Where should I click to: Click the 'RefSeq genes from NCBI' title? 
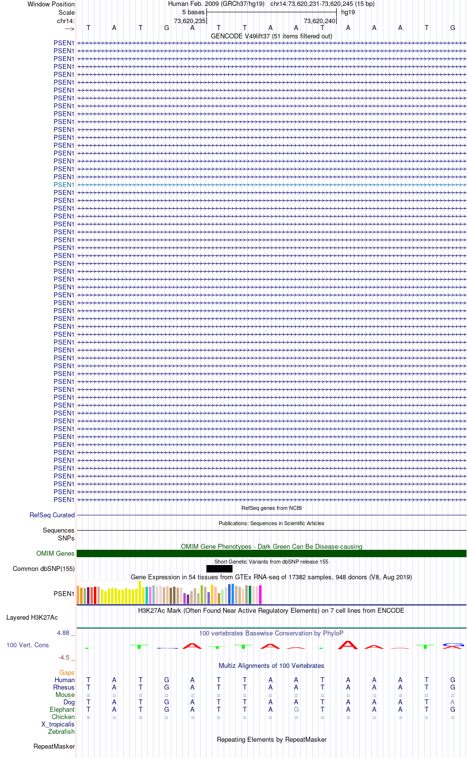271,508
